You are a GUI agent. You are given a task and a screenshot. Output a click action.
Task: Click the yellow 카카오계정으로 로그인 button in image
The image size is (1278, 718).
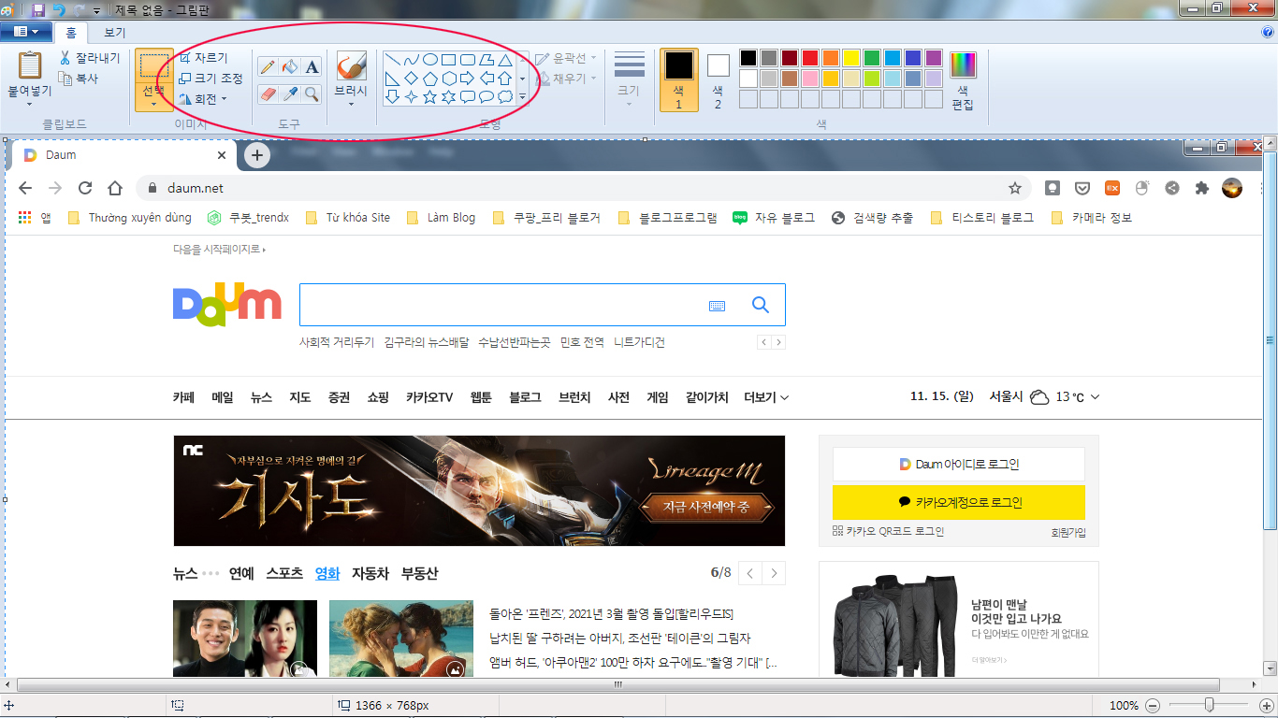point(959,502)
